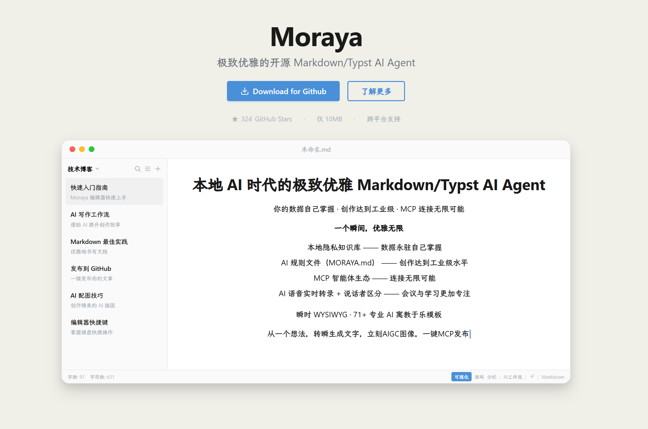Click the AI sparkle icon in status bar
This screenshot has width=648, height=429.
pos(532,376)
